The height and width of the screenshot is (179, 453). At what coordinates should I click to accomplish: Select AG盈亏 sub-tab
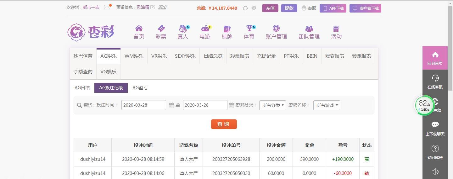[140, 88]
